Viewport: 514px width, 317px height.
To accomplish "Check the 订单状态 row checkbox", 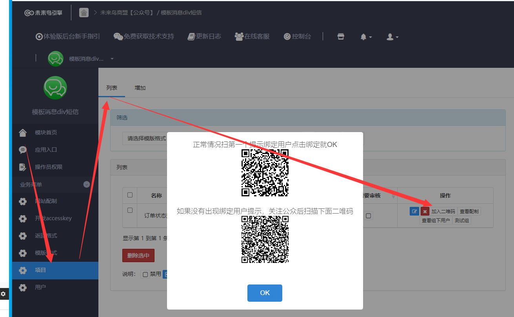I will [130, 210].
